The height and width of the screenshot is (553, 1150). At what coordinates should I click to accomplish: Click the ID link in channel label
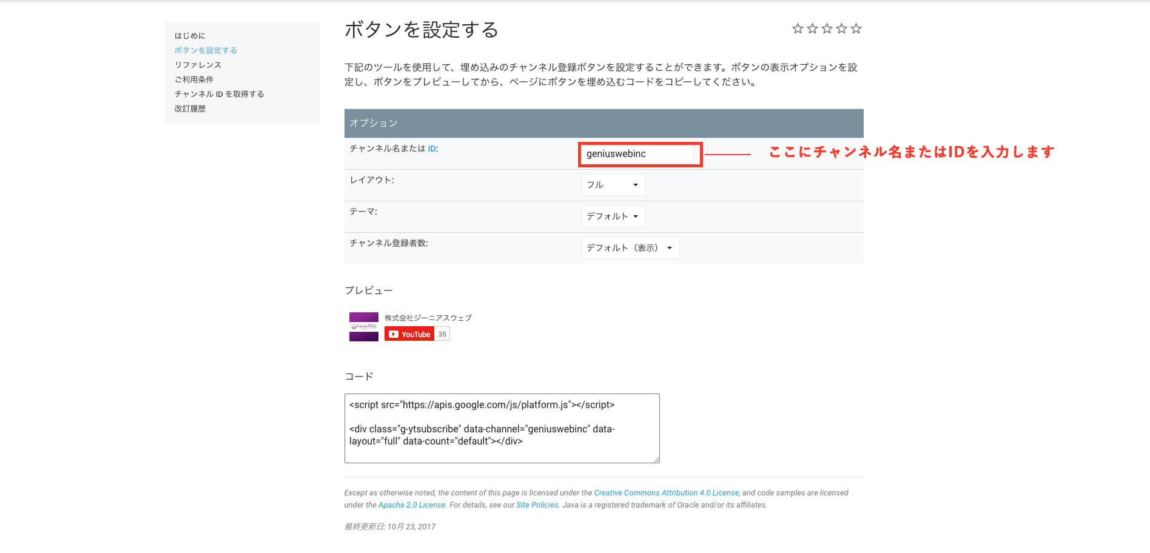431,149
